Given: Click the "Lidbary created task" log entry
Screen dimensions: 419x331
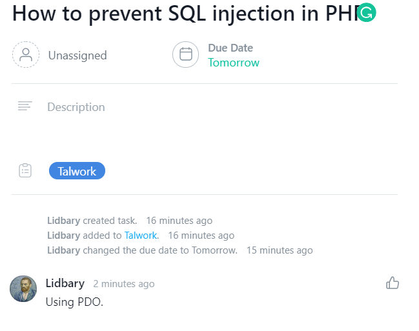Looking at the screenshot, I should [92, 221].
